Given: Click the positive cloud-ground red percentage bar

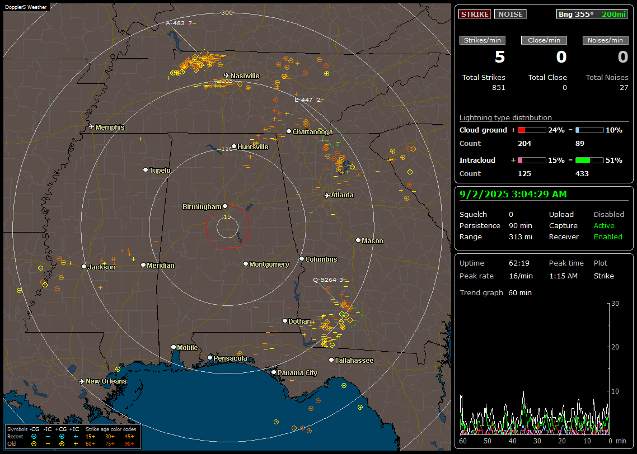Looking at the screenshot, I should pyautogui.click(x=532, y=130).
